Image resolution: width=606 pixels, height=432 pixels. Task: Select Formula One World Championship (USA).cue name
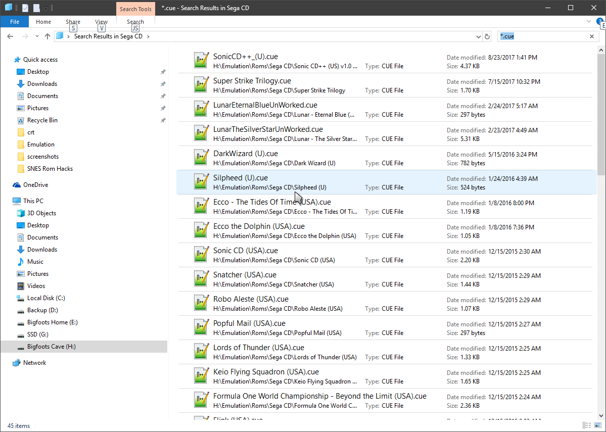coord(319,397)
